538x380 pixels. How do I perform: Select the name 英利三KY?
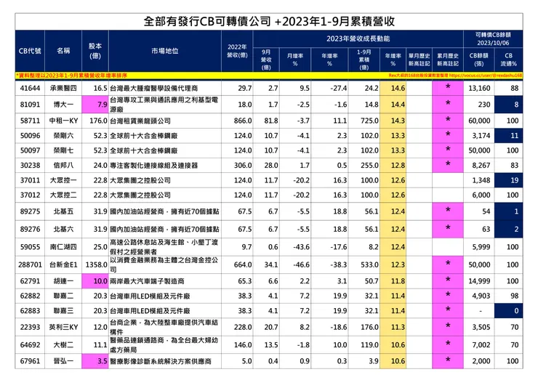pos(63,327)
